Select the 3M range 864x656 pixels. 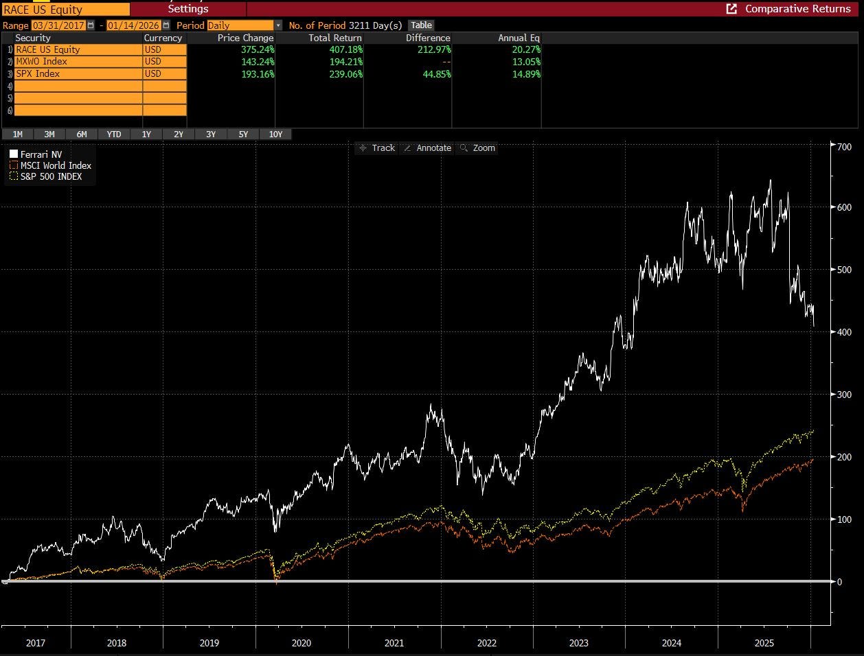pos(49,134)
